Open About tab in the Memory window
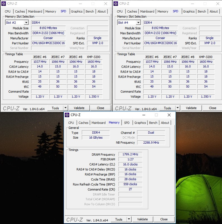 click(165, 123)
